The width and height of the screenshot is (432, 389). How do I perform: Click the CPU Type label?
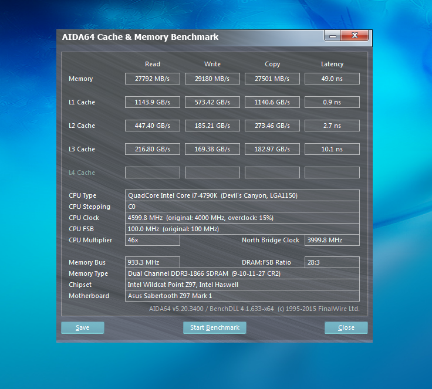(82, 195)
